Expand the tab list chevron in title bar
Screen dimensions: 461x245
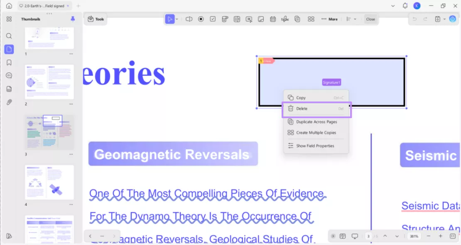point(393,6)
